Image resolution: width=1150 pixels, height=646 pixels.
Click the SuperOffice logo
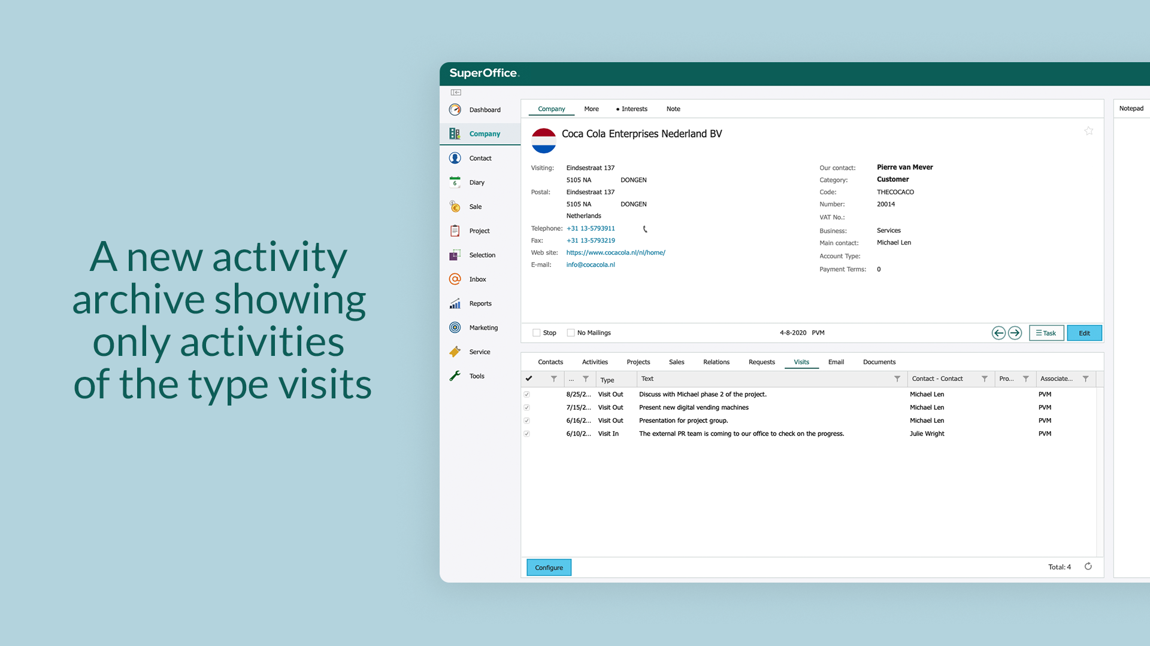click(484, 73)
